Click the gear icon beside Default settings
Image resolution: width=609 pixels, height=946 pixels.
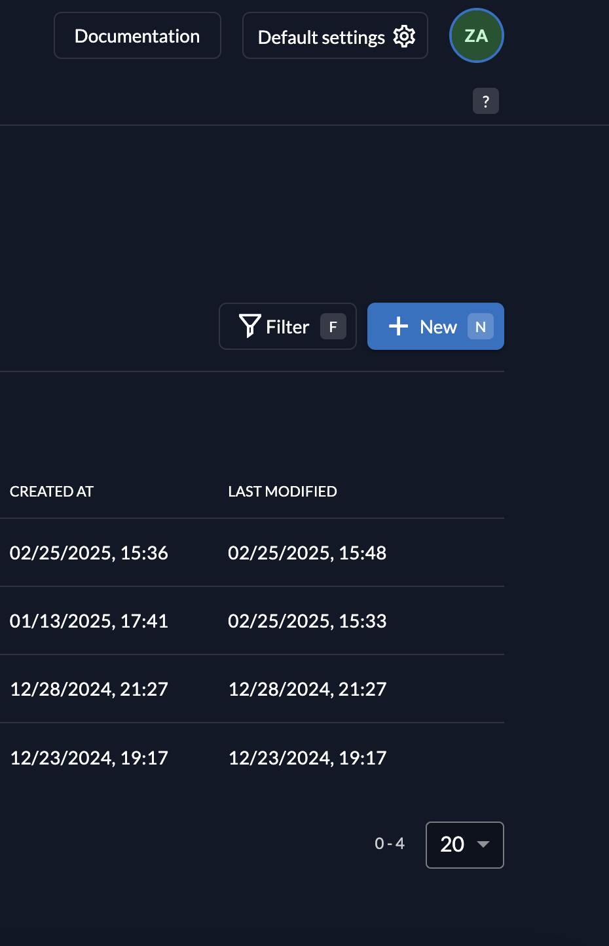404,37
